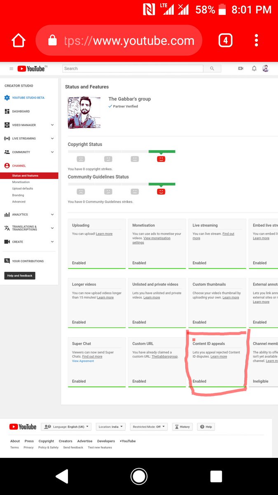Select Advanced in the Channel submenu
The height and width of the screenshot is (495, 278).
click(x=19, y=202)
